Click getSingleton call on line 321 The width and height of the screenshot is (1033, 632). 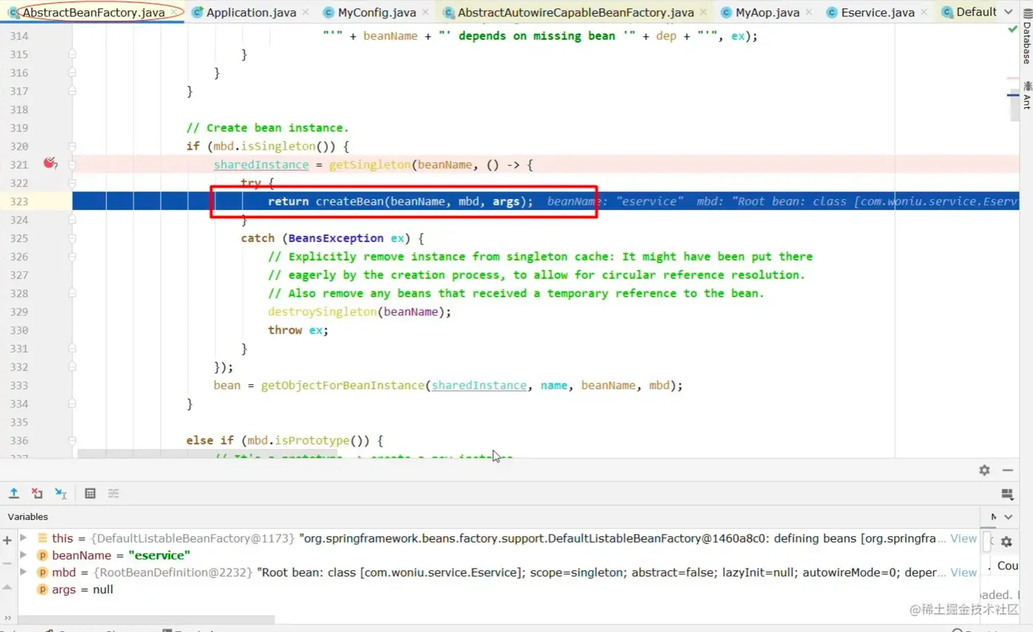click(370, 164)
